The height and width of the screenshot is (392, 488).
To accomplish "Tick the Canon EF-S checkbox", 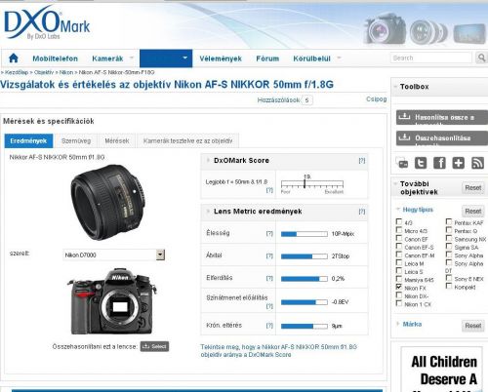I will 399,246.
